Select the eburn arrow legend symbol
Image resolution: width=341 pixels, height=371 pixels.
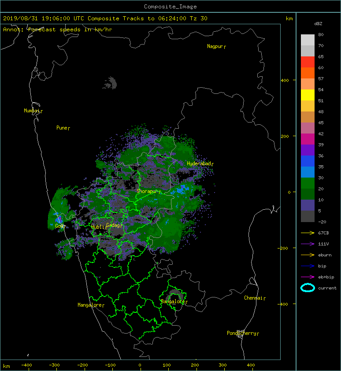(308, 255)
